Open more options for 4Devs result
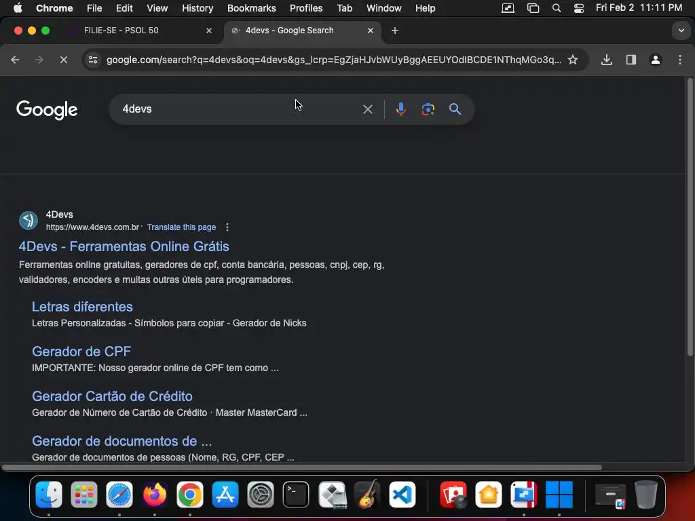Image resolution: width=695 pixels, height=521 pixels. coord(227,227)
